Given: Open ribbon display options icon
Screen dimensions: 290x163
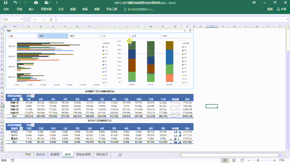Looking at the screenshot, I should point(254,3).
